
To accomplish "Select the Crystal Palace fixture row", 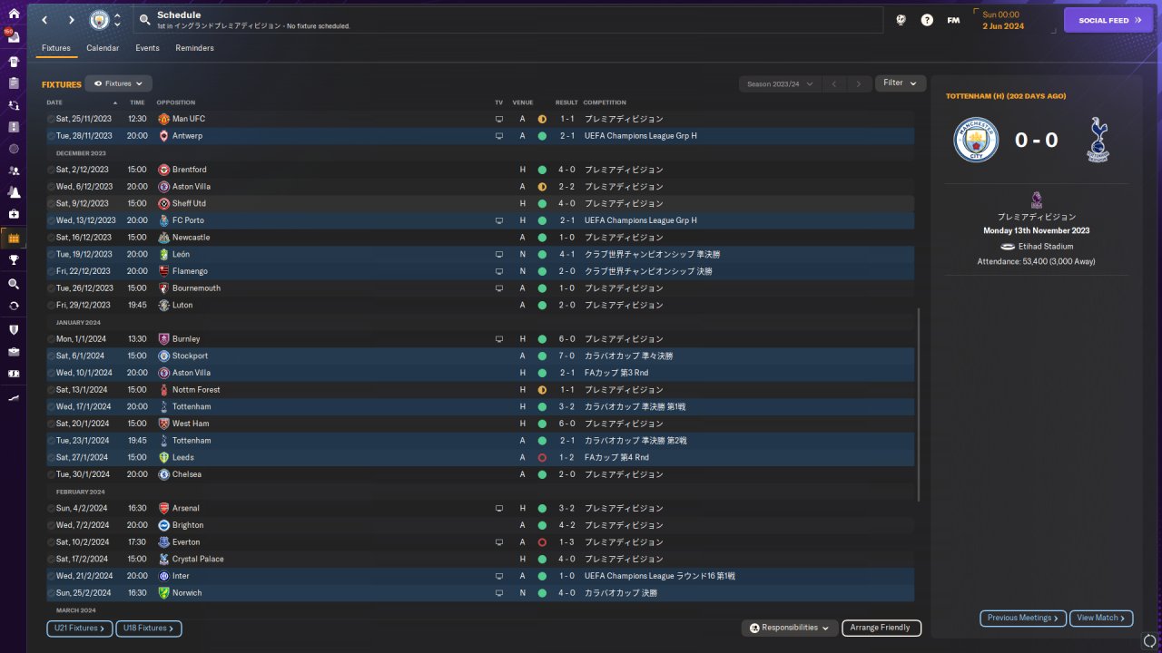I will (x=480, y=559).
